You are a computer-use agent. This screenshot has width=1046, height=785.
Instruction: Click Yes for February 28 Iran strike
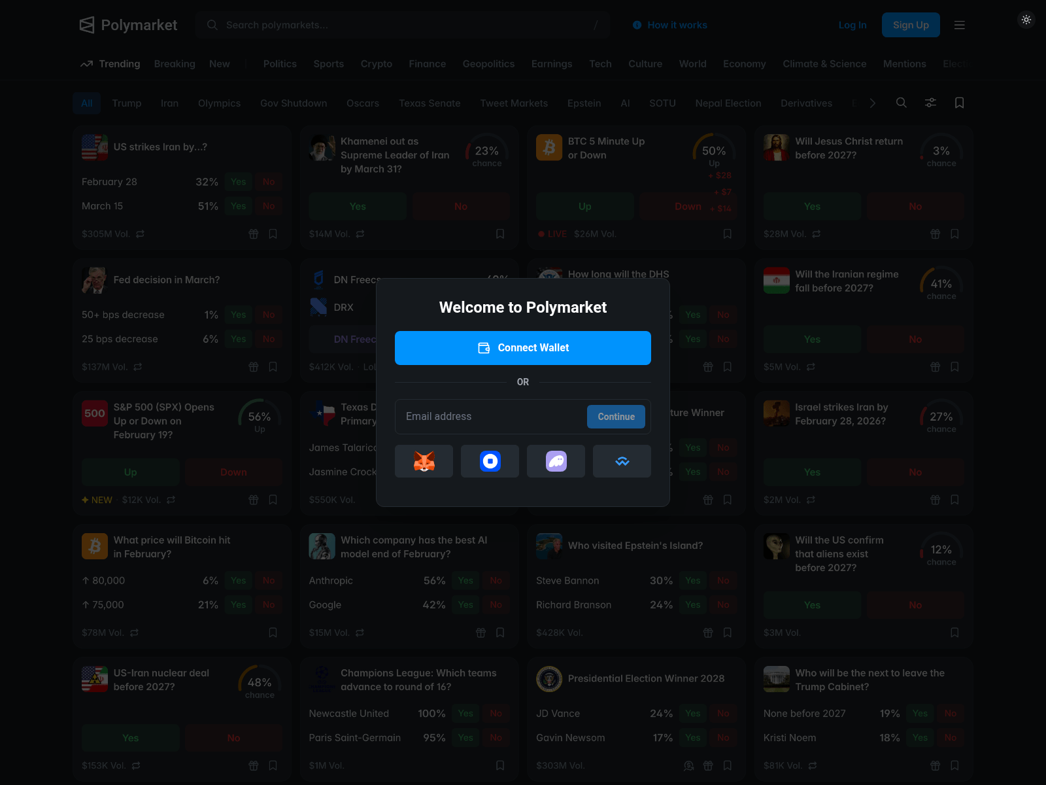point(239,182)
